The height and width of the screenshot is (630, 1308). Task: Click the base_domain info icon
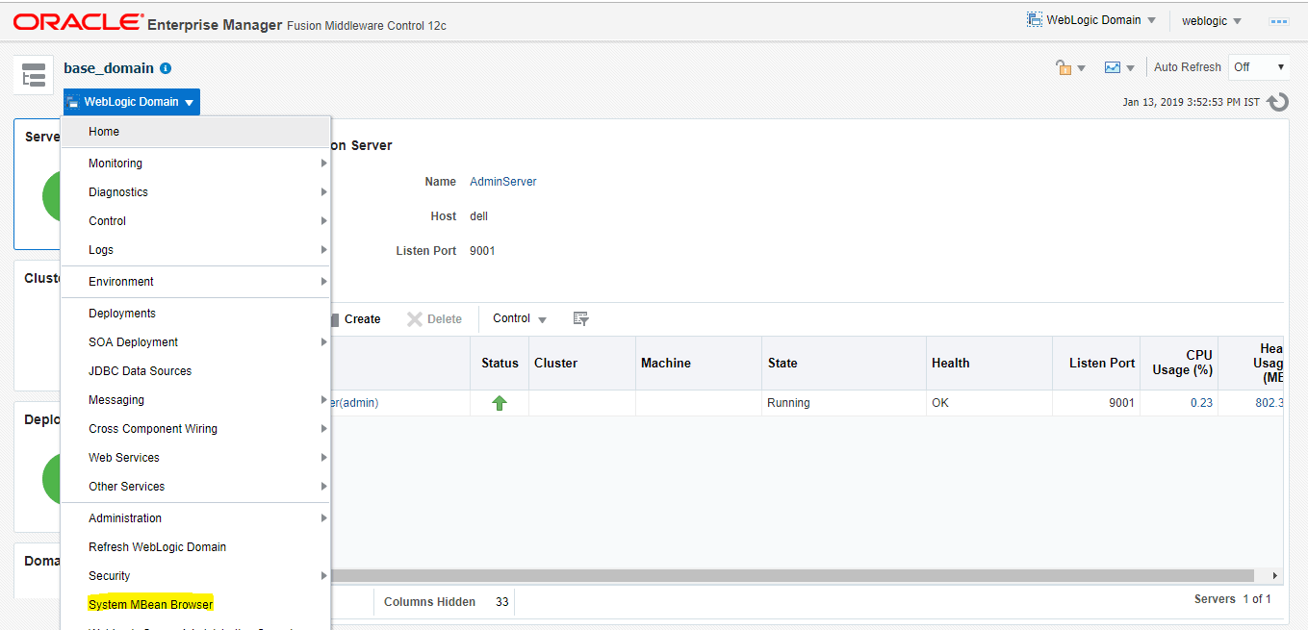pyautogui.click(x=166, y=68)
